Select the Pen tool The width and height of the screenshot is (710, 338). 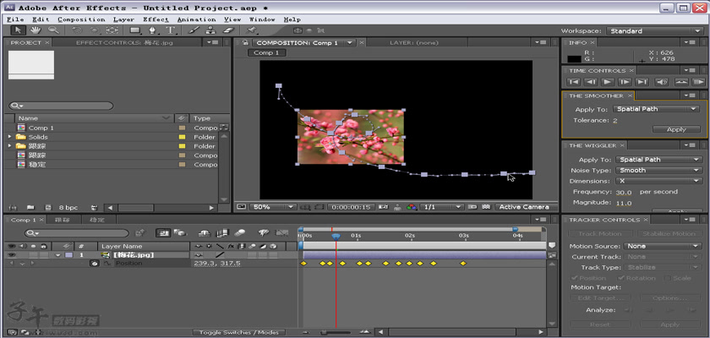pos(152,30)
